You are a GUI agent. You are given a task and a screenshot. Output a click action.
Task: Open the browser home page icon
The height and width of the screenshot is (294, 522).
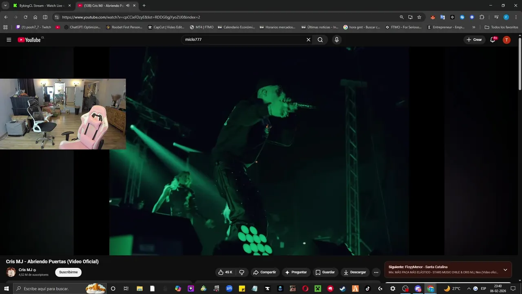click(35, 17)
